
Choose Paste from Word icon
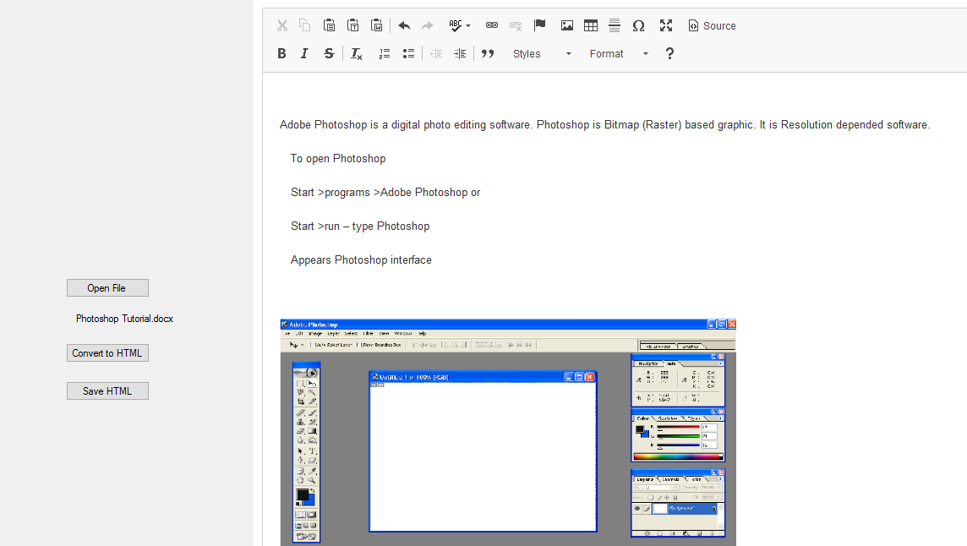(x=377, y=25)
